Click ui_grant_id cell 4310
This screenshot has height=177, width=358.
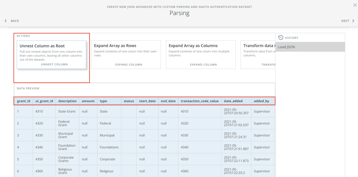[x=44, y=111]
